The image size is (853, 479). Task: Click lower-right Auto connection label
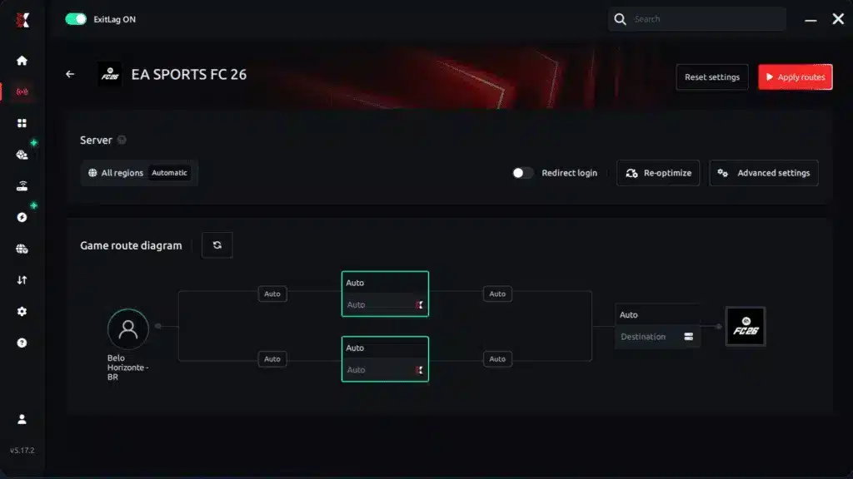497,359
